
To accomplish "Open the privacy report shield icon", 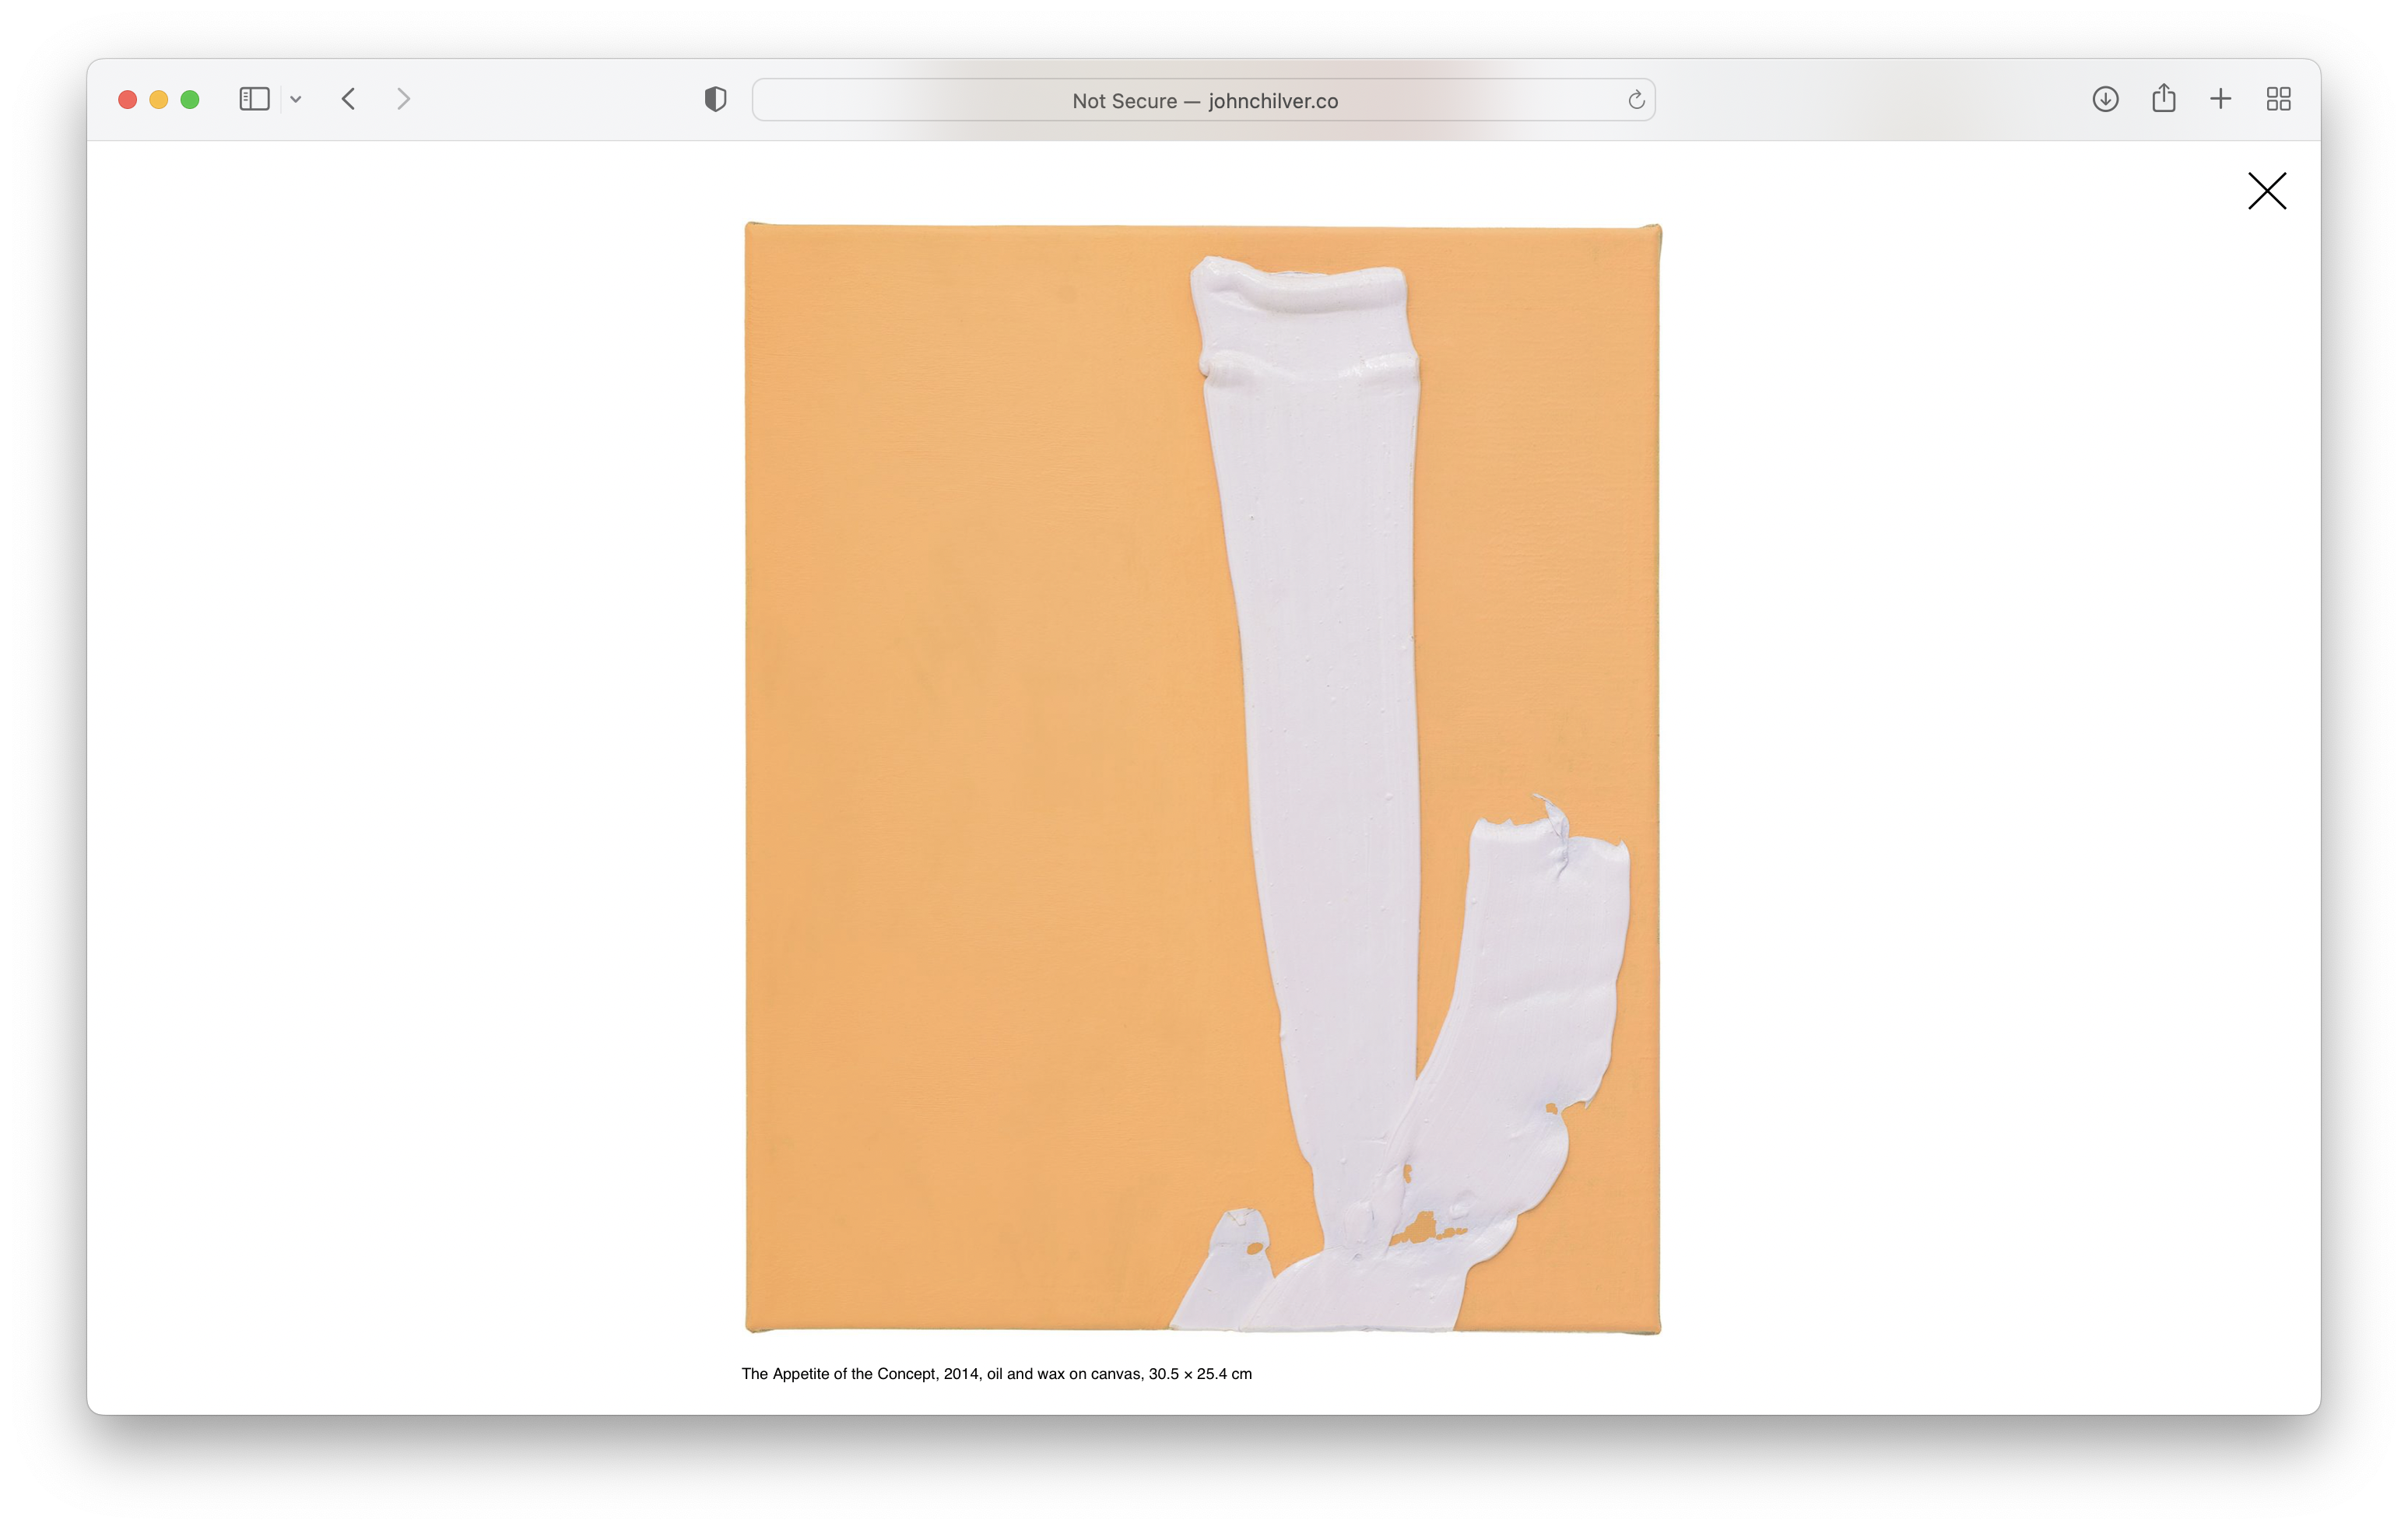I will [x=715, y=99].
